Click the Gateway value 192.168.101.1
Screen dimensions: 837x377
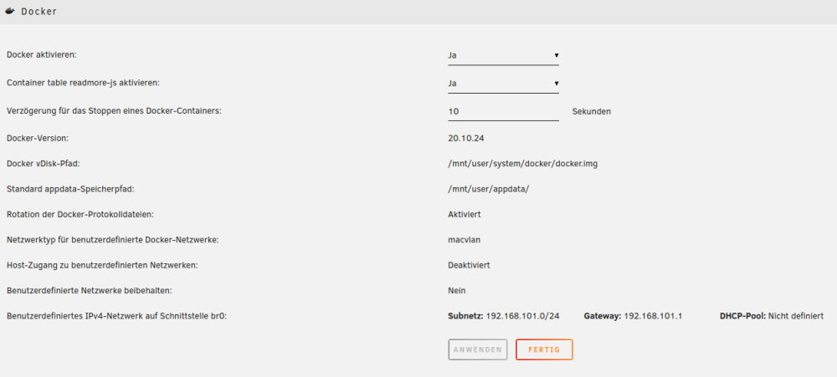653,316
